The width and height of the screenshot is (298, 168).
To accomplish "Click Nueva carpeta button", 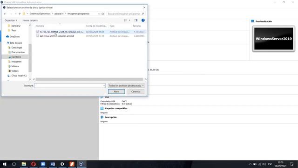I will pos(30,20).
